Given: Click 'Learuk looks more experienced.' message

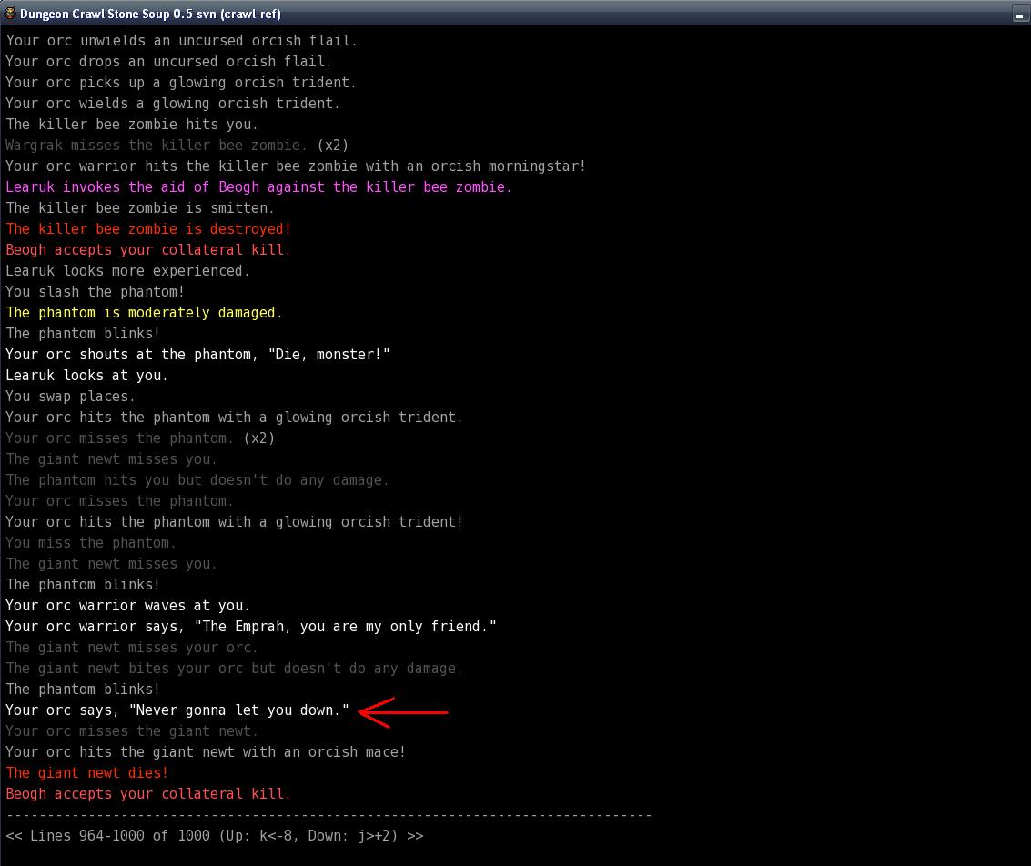Looking at the screenshot, I should 127,271.
